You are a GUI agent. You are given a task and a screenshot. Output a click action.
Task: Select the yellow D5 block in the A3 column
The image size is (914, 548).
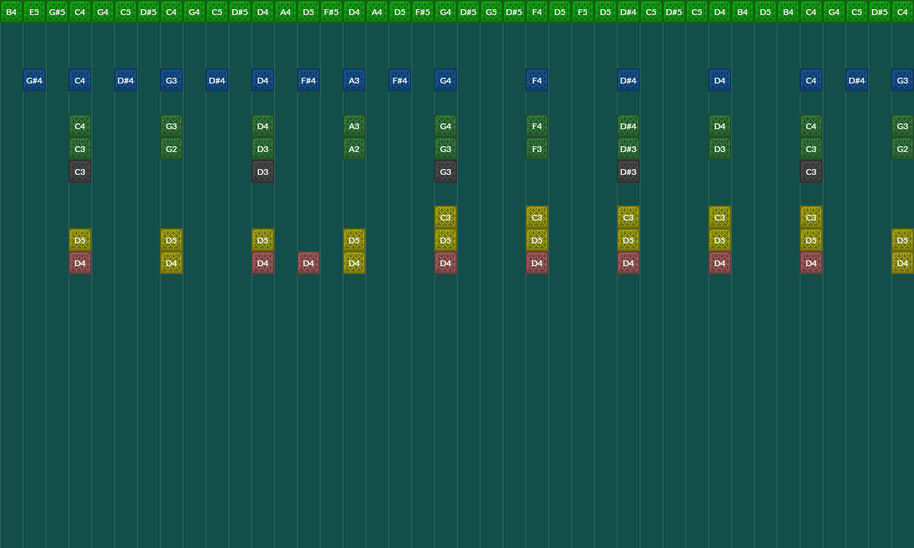[354, 240]
